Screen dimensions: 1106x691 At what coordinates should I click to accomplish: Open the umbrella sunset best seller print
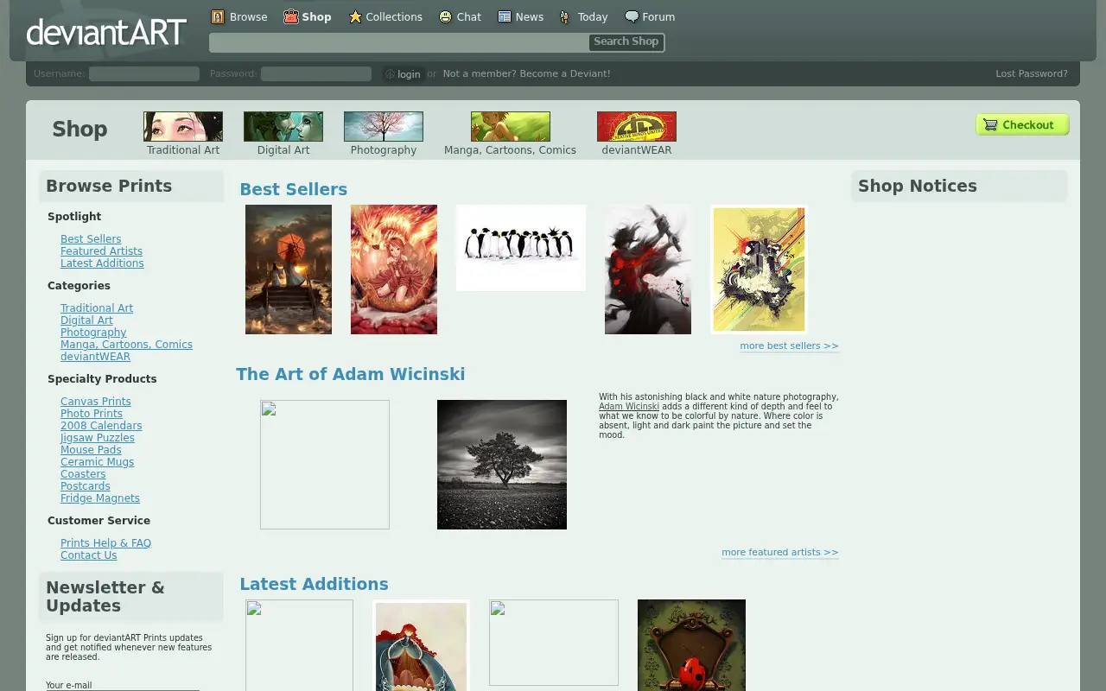[x=289, y=269]
